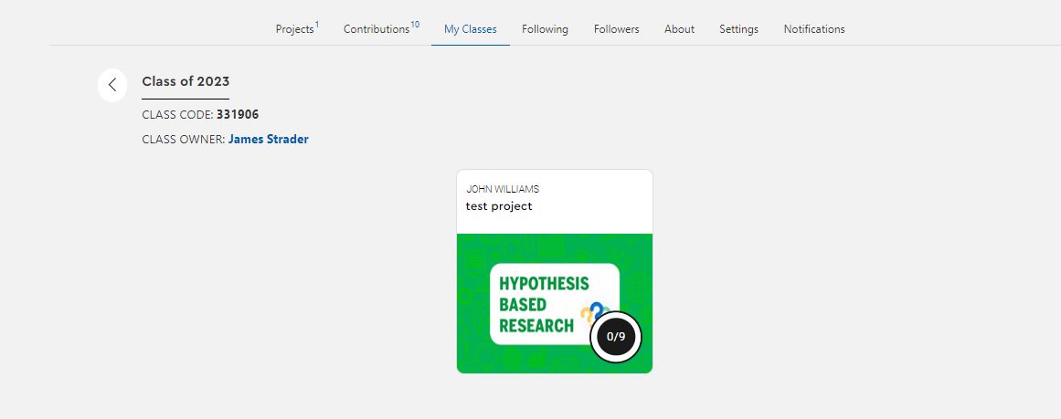Click the 0/9 progress badge

pyautogui.click(x=616, y=337)
